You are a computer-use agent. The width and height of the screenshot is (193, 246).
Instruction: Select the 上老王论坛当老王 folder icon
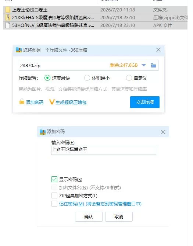pos(8,10)
